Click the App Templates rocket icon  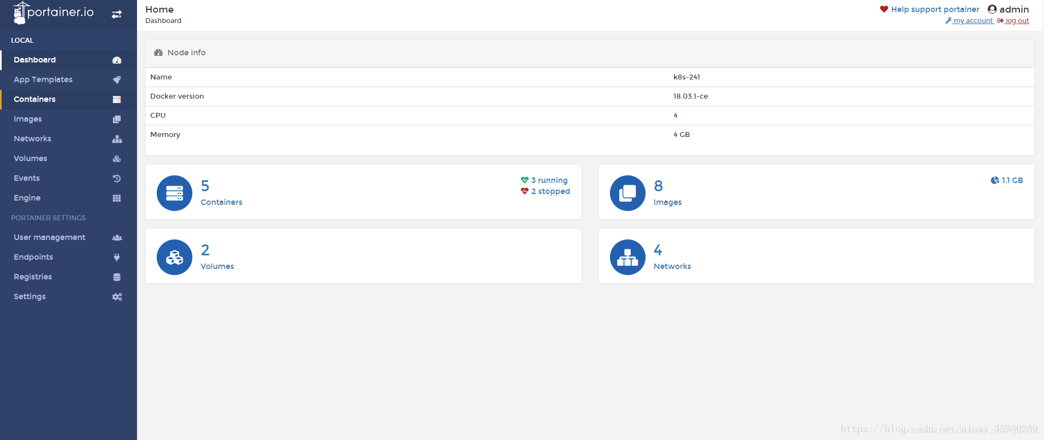(x=117, y=80)
